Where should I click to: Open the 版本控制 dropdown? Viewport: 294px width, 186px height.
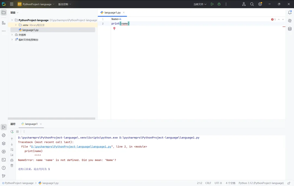point(65,4)
